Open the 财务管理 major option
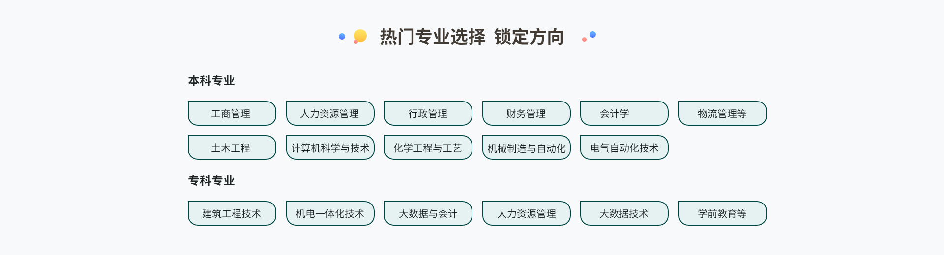 click(526, 113)
